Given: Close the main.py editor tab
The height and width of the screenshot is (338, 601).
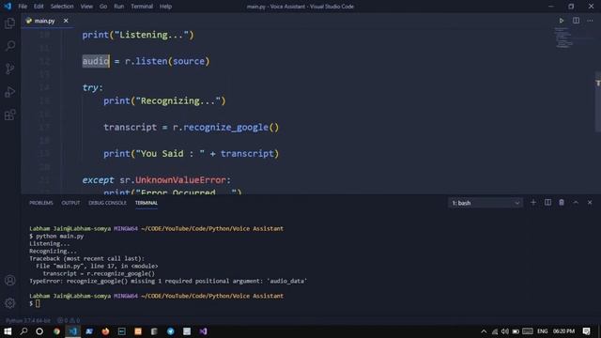Looking at the screenshot, I should (x=66, y=21).
